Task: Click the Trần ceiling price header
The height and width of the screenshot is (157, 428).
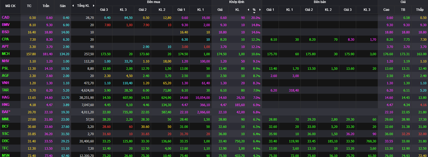Action: click(46, 6)
